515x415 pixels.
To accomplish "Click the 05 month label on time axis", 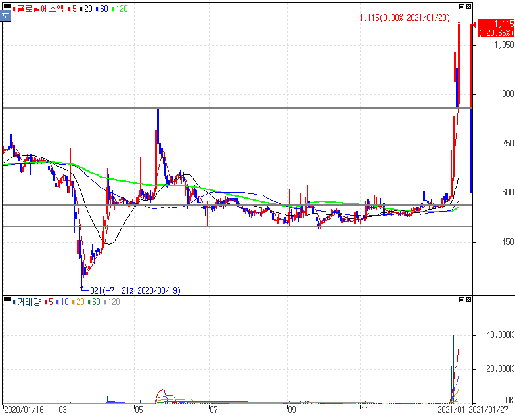I will [x=139, y=410].
